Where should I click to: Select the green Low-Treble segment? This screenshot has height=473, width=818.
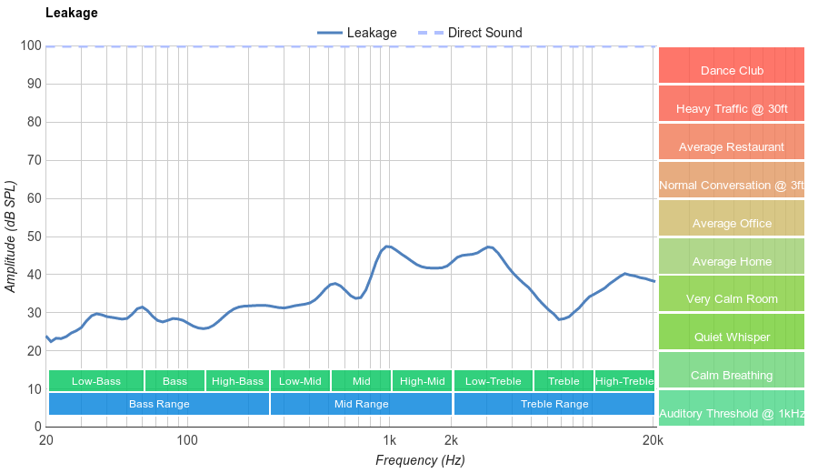[493, 381]
